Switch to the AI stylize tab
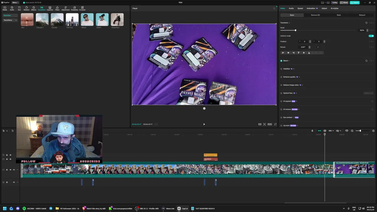 coord(335,8)
